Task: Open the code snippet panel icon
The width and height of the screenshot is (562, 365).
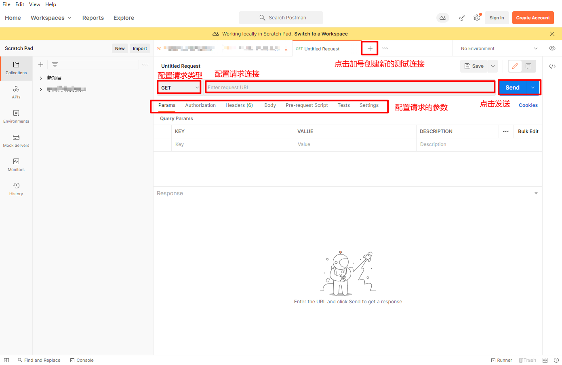Action: point(552,66)
